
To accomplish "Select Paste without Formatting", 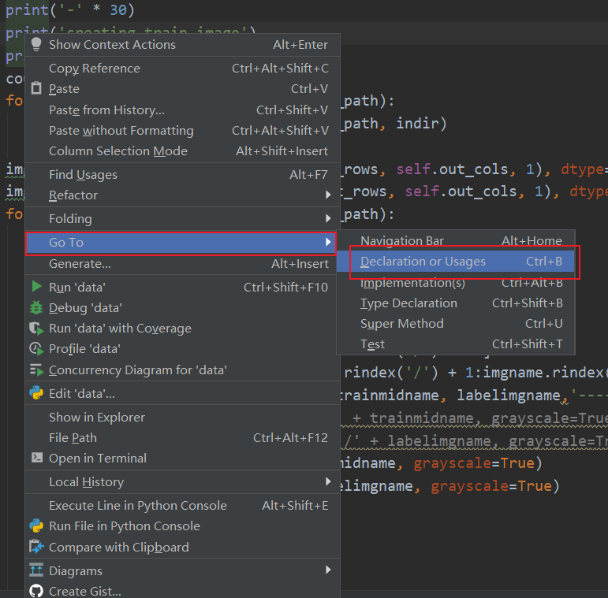I will pos(183,131).
